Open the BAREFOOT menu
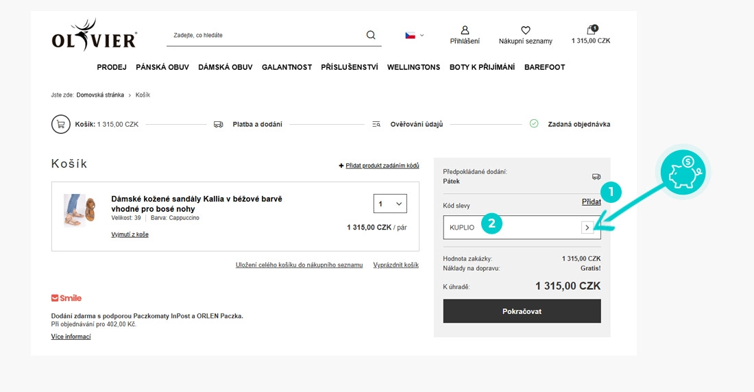 tap(545, 67)
